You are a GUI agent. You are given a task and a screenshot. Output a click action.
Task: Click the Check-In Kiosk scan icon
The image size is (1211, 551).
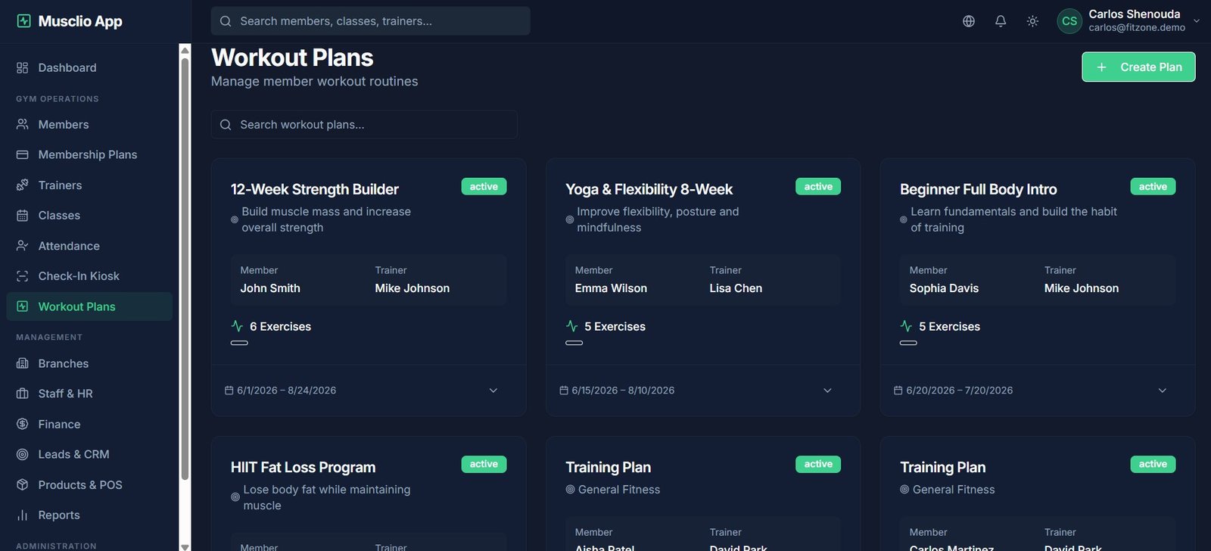23,276
